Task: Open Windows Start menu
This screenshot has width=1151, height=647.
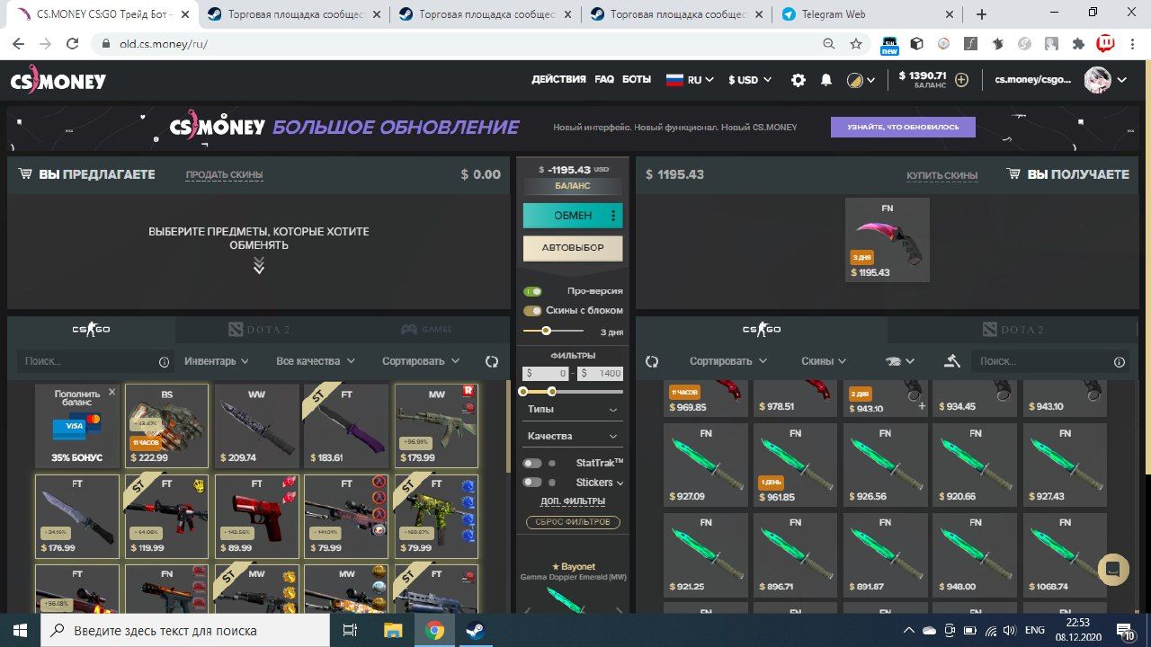Action: tap(20, 630)
